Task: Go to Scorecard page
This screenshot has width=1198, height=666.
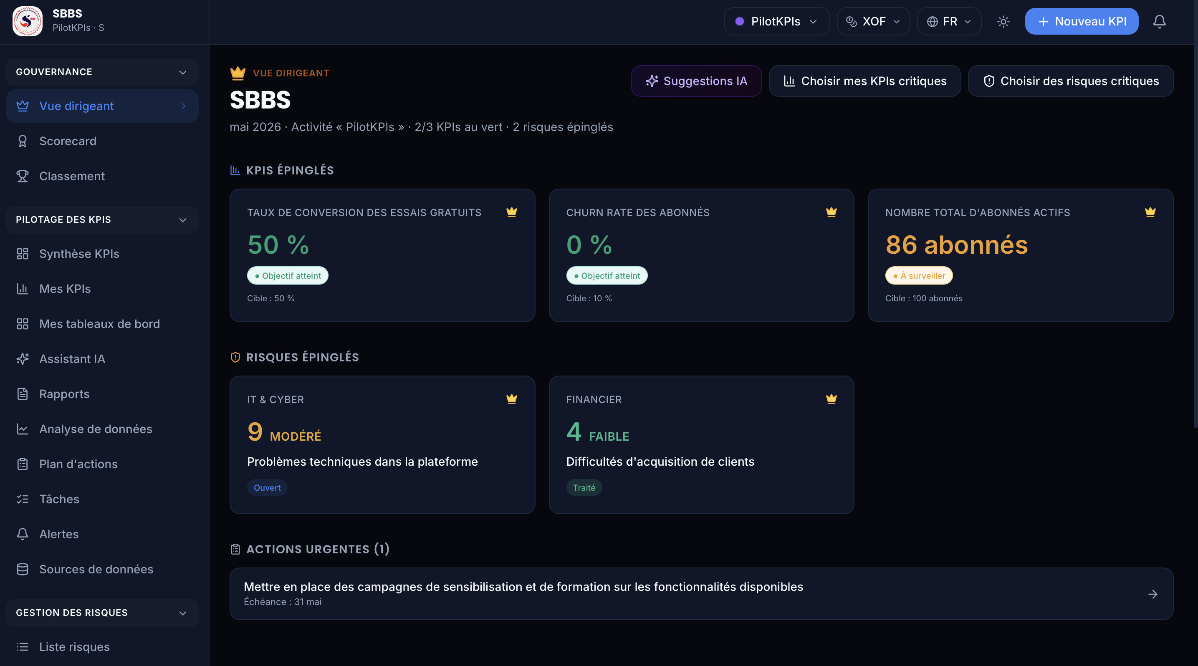Action: click(102, 141)
